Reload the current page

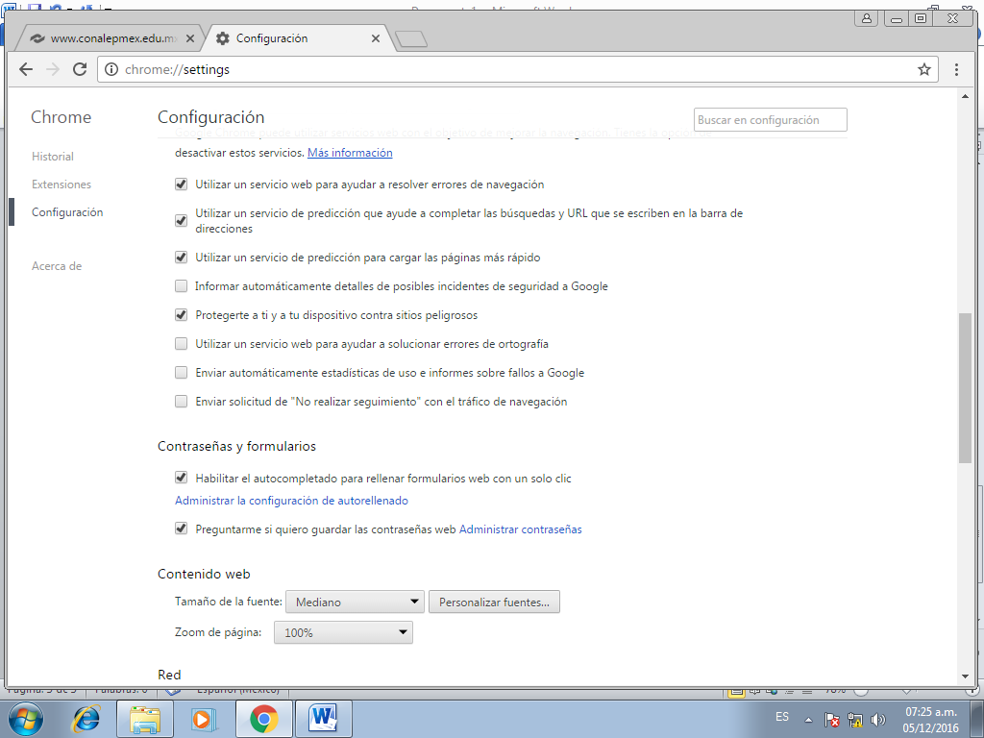click(79, 69)
